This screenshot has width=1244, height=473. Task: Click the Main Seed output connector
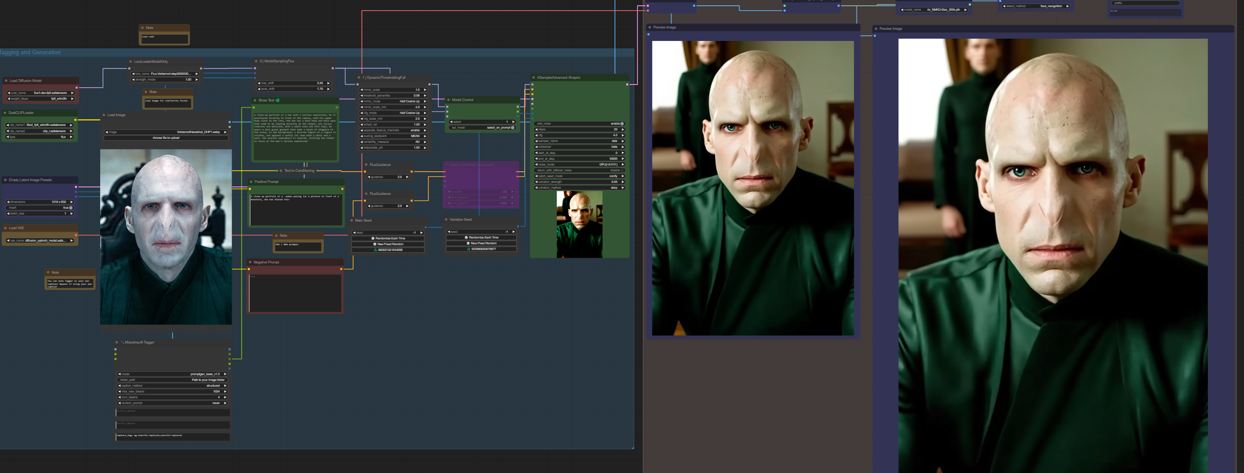click(425, 227)
